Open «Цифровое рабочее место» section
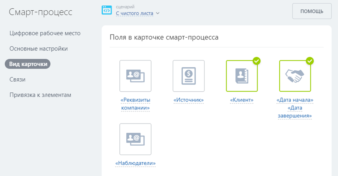The width and height of the screenshot is (338, 176). tap(45, 33)
